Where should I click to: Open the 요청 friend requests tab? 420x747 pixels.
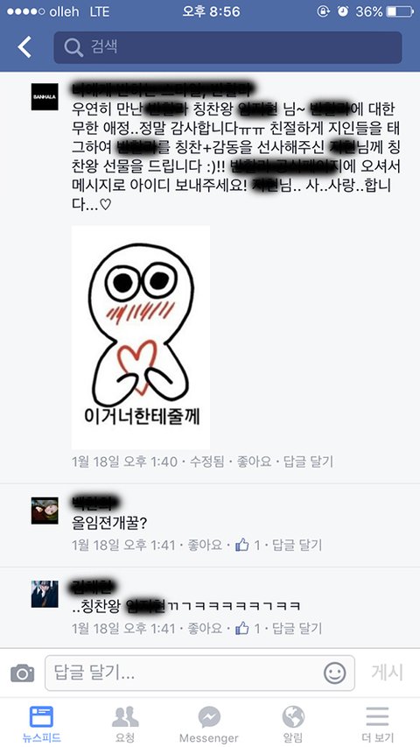(x=125, y=723)
